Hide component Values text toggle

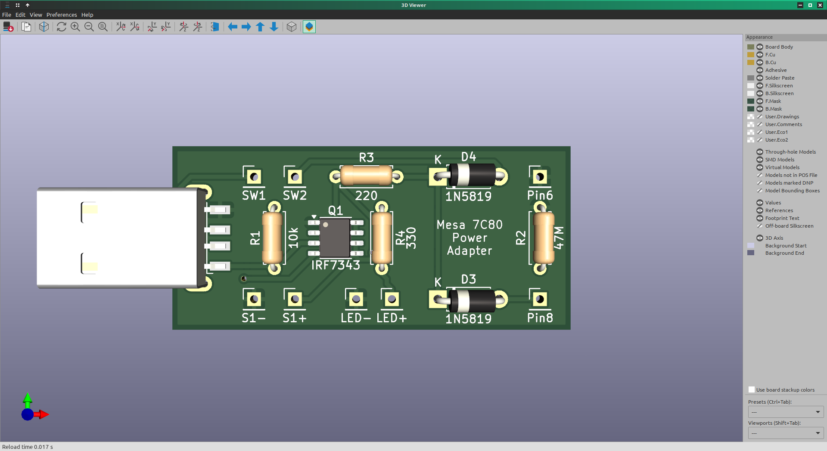760,203
